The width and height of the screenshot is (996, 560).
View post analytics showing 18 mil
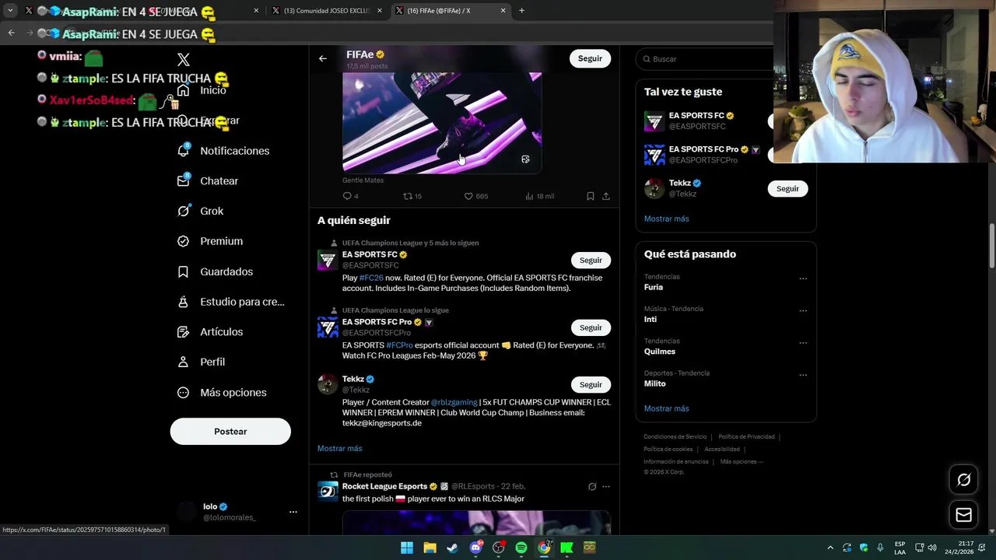point(539,196)
